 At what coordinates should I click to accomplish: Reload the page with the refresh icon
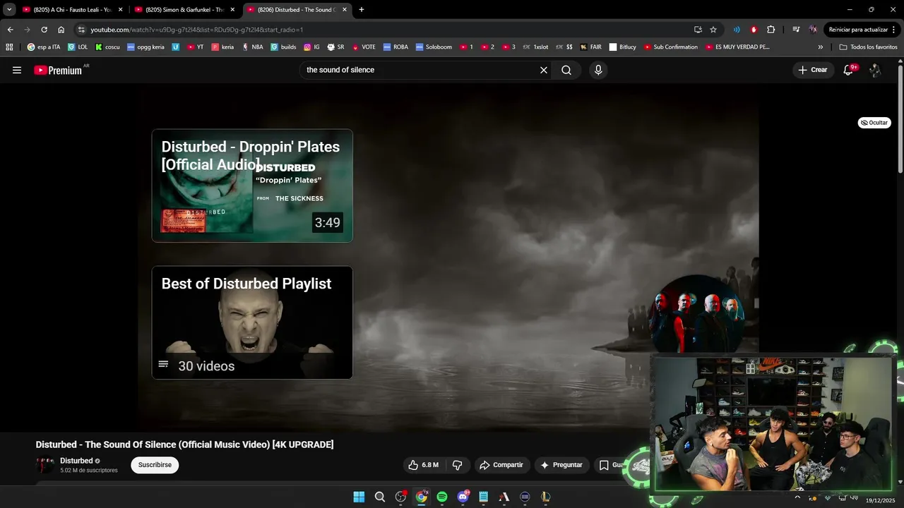[44, 30]
